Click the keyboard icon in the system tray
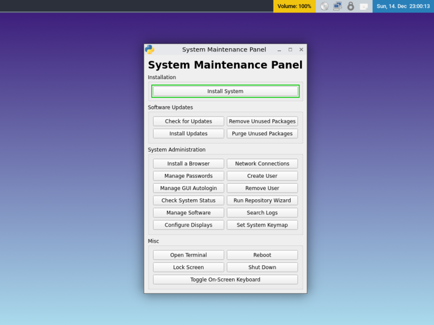This screenshot has height=325, width=434. pyautogui.click(x=365, y=6)
